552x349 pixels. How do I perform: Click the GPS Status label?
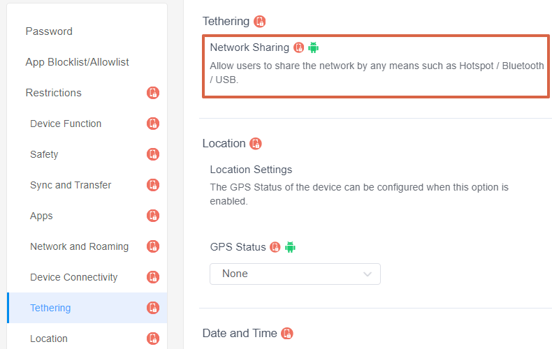point(238,247)
